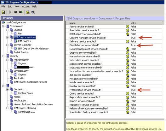This screenshot has height=131, width=166.
Task: Click the default-value icon beside Annotation service
Action: (x=128, y=30)
